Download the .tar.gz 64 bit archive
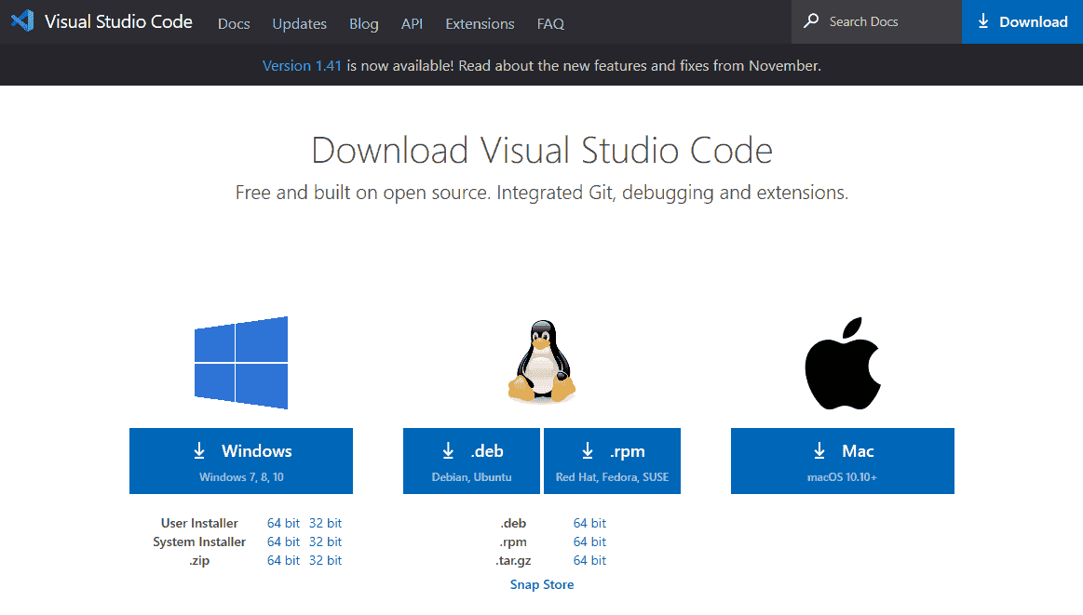The width and height of the screenshot is (1083, 615). 589,560
